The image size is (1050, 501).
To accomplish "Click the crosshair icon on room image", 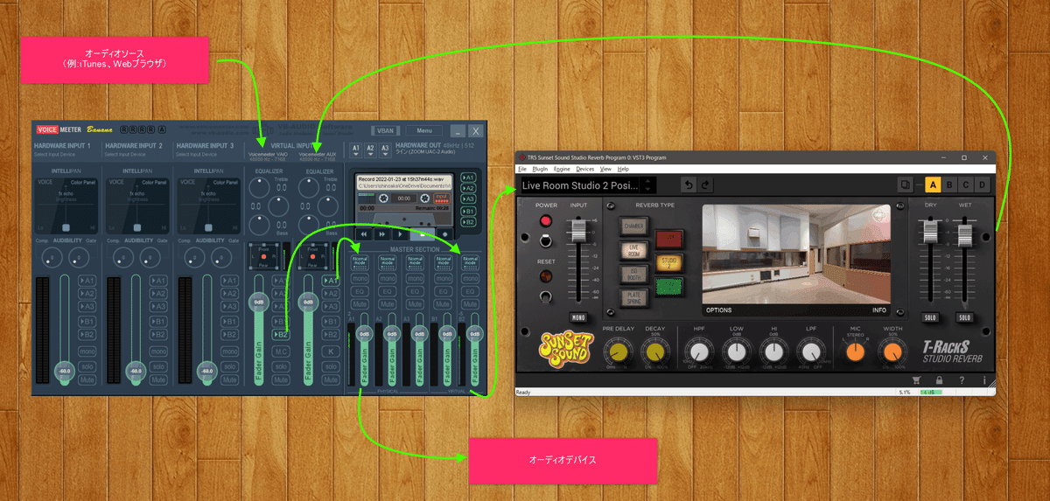I will tap(878, 215).
